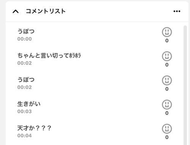Screen dimensions: 190x145
Task: Jump to the 00:02 timestamp under ちゃんと言い切ってﾎﾗﾎﾗ
Action: 25,63
